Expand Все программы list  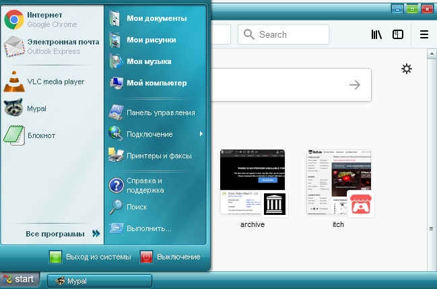[x=63, y=234]
